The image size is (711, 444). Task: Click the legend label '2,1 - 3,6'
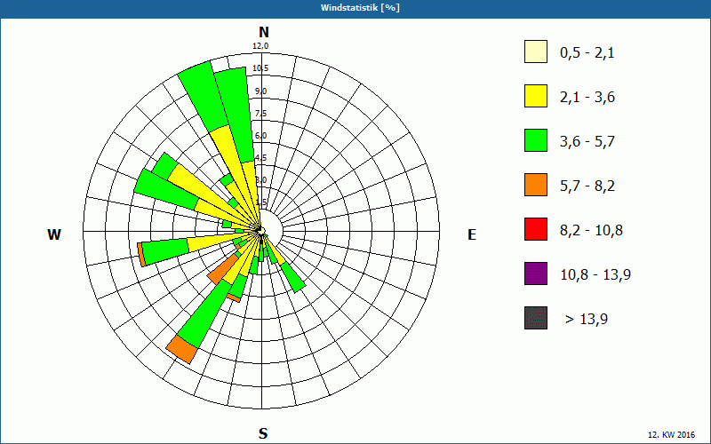[x=587, y=98]
